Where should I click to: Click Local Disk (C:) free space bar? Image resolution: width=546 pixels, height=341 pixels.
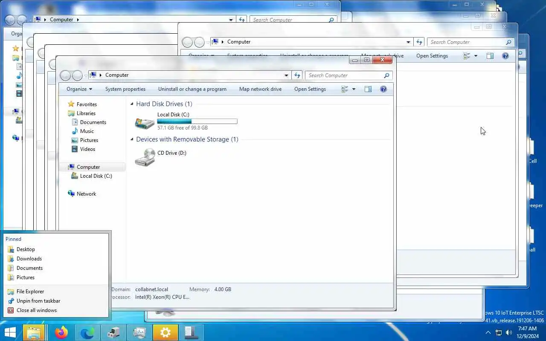197,121
